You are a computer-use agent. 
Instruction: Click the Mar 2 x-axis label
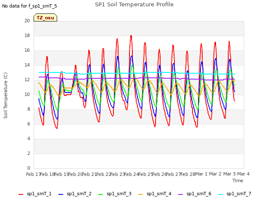[x=216, y=174]
